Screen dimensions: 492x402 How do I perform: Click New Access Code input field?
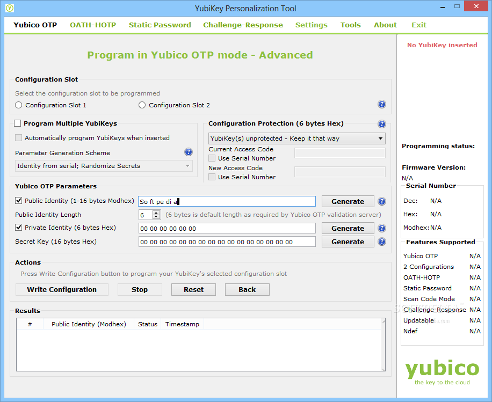(x=340, y=172)
